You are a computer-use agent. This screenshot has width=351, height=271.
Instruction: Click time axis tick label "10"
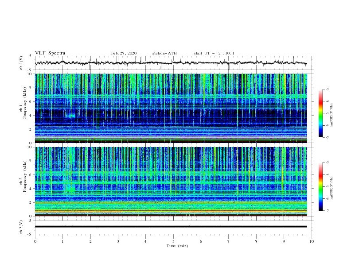312,241
